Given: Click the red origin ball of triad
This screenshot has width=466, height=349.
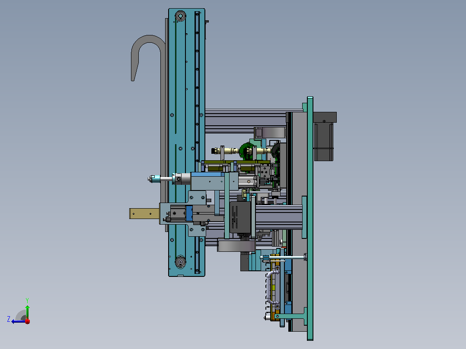Looking at the screenshot, I should point(28,321).
